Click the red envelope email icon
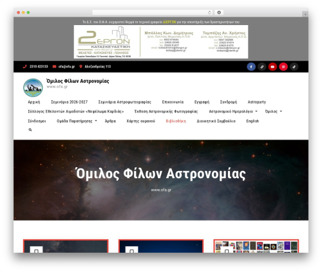The height and width of the screenshot is (272, 322). pos(54,66)
